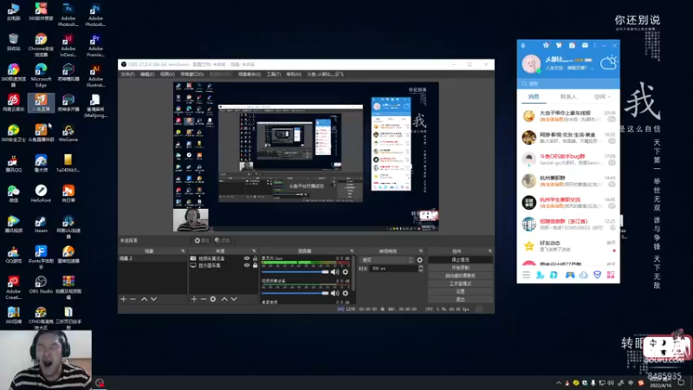Viewport: 693px width, 390px height.
Task: Open QQ game center controller icon
Action: (570, 275)
